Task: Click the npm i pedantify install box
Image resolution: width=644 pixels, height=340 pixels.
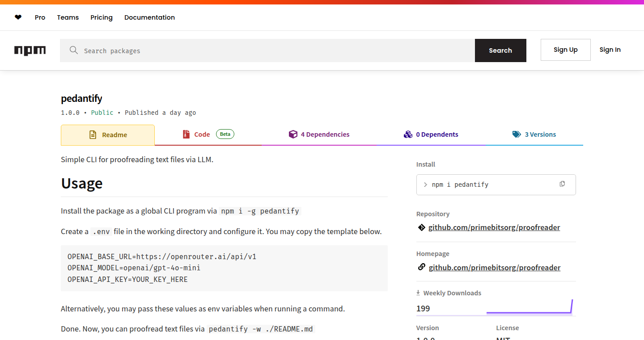Action: click(x=496, y=185)
